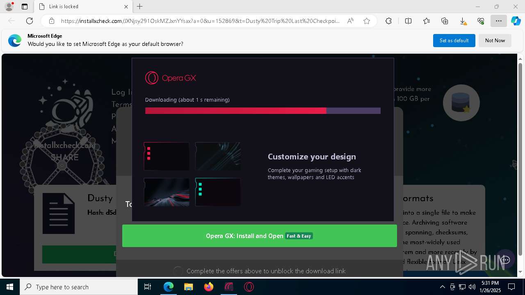Image resolution: width=525 pixels, height=295 pixels.
Task: Click Opera GX: Install and Open button
Action: coord(260,236)
